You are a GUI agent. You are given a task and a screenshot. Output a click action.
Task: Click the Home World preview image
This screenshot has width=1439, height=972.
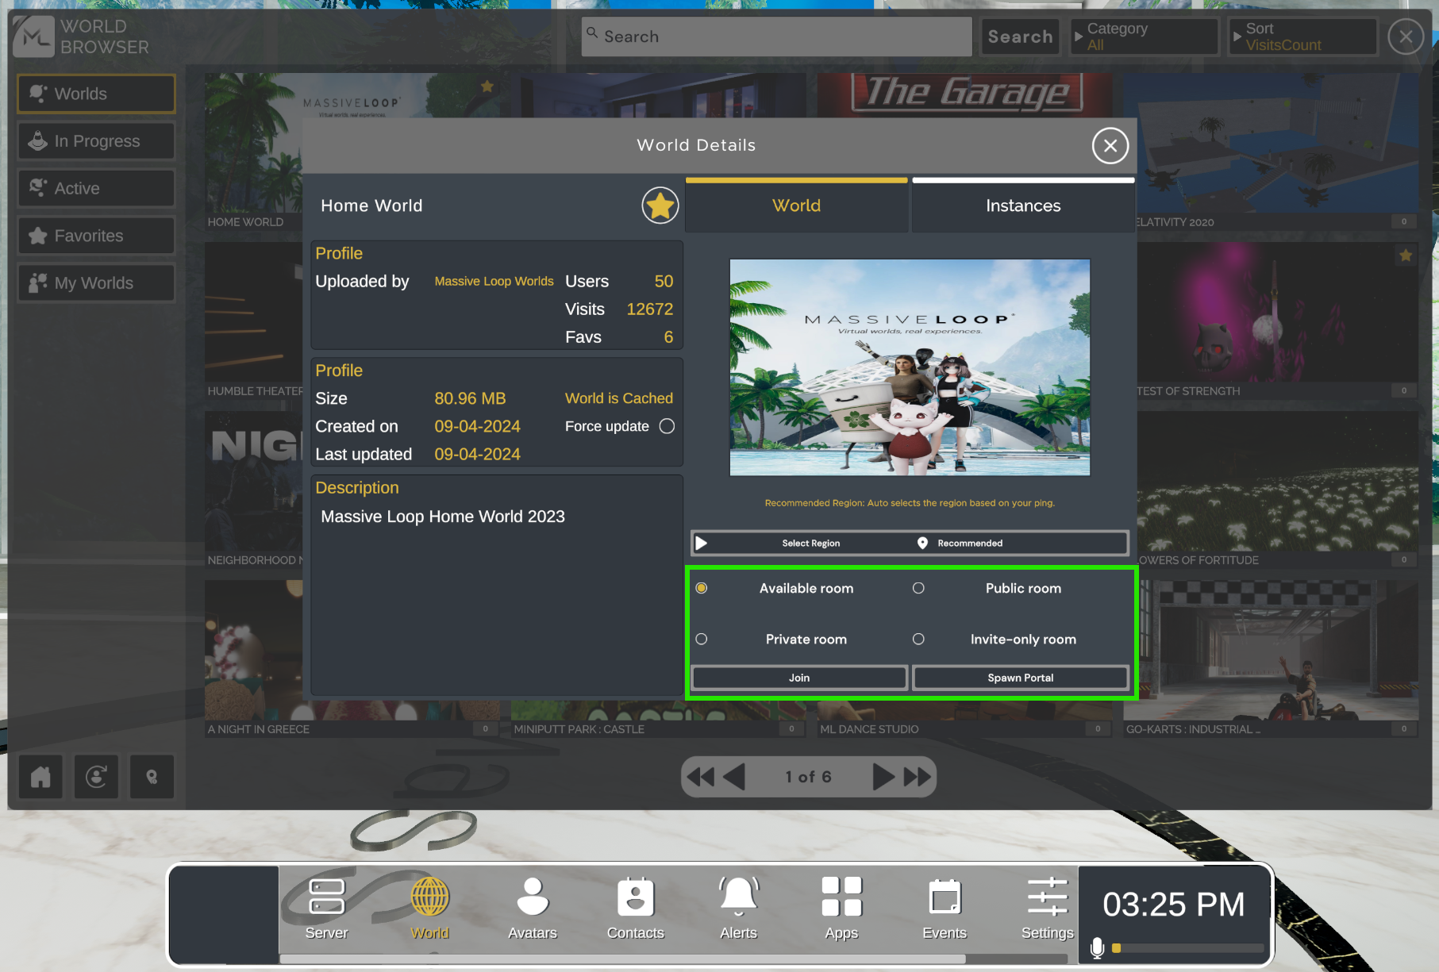tap(910, 367)
